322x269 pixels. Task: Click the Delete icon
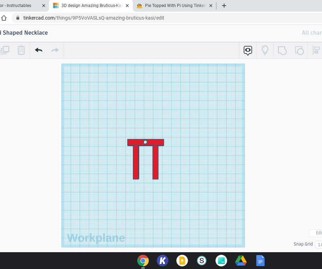[x=21, y=50]
